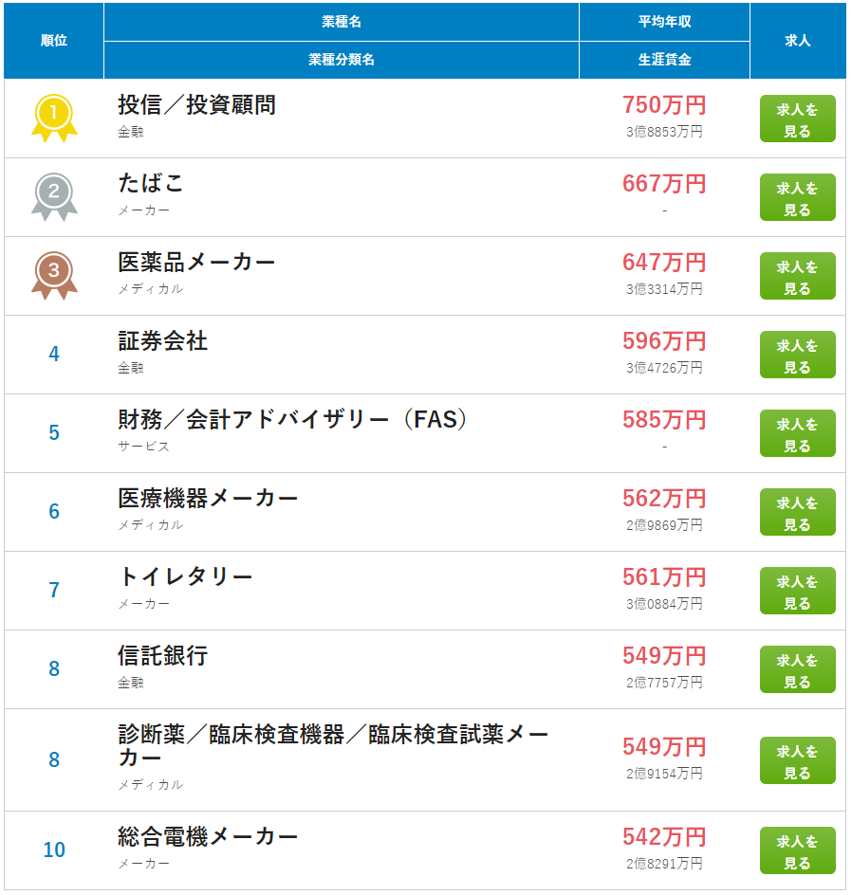Open job listings for 医療機器メーカー
Screen dimensions: 852x895
(797, 512)
